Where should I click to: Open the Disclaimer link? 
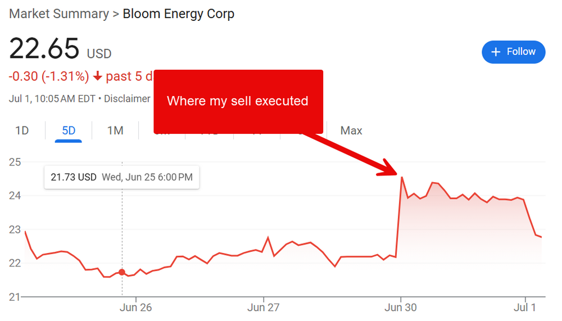[127, 99]
